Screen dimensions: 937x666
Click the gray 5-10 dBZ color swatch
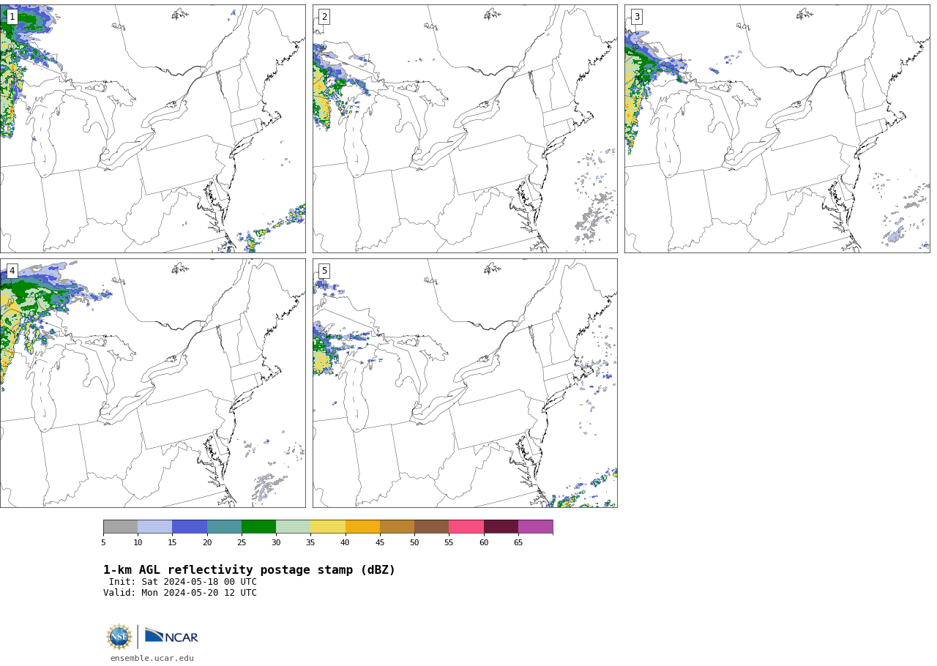click(120, 527)
